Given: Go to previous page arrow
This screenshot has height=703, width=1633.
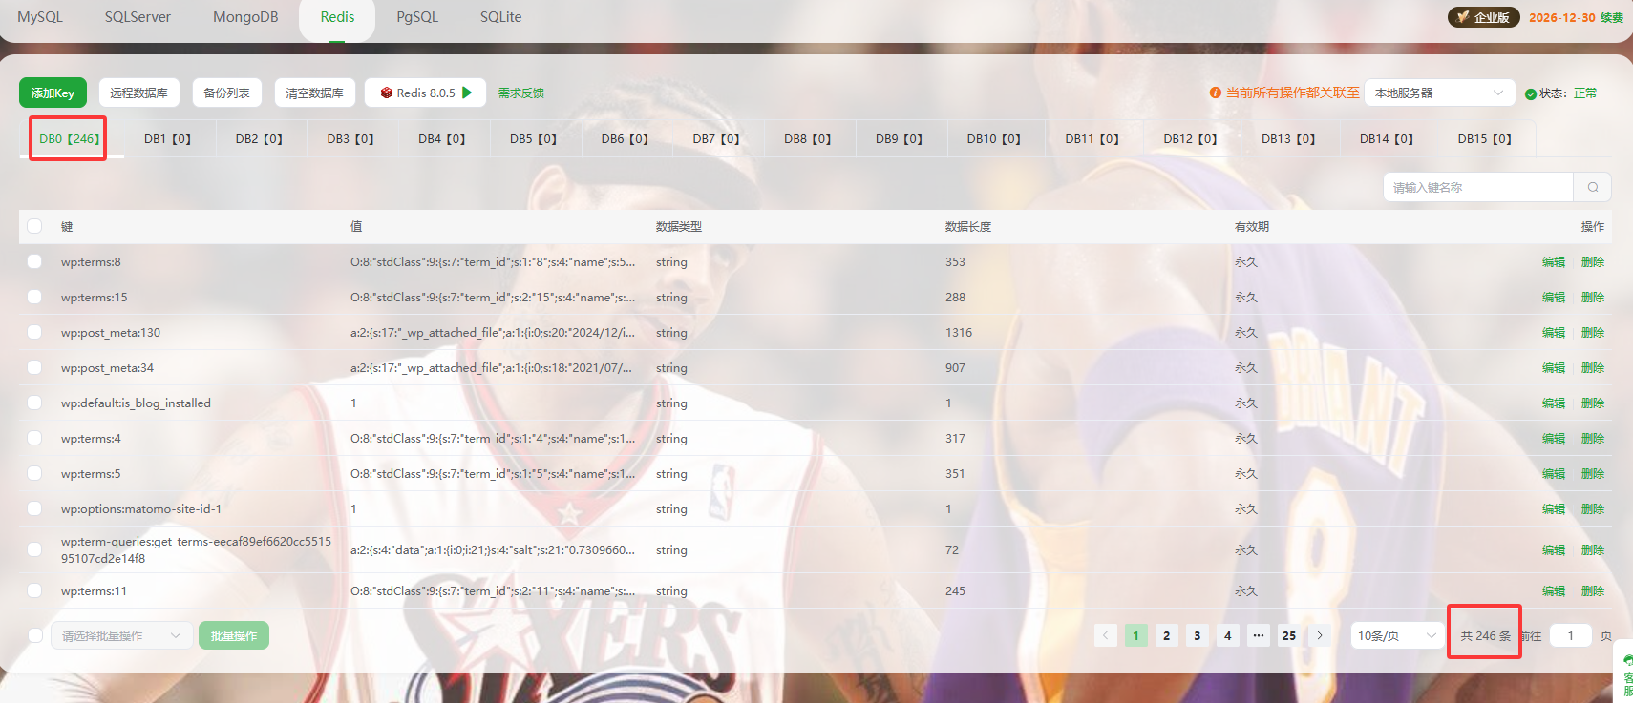Looking at the screenshot, I should click(x=1106, y=635).
